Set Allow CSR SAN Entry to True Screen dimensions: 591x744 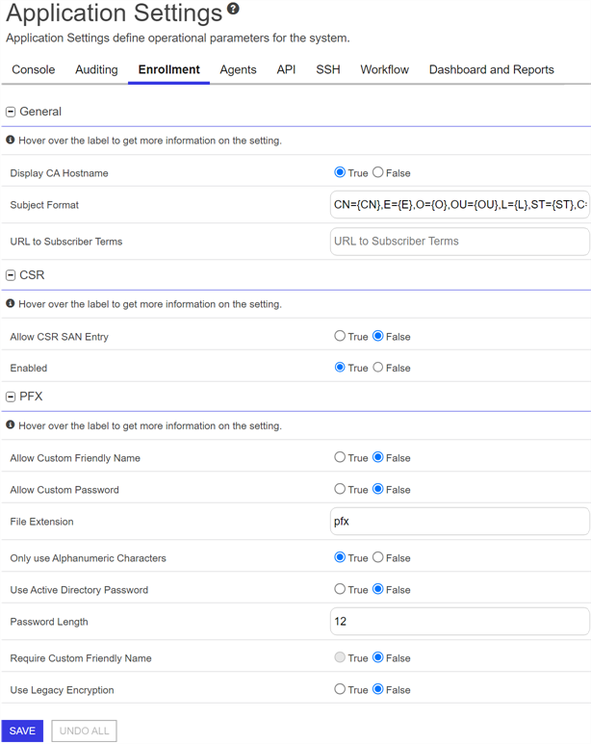click(340, 336)
